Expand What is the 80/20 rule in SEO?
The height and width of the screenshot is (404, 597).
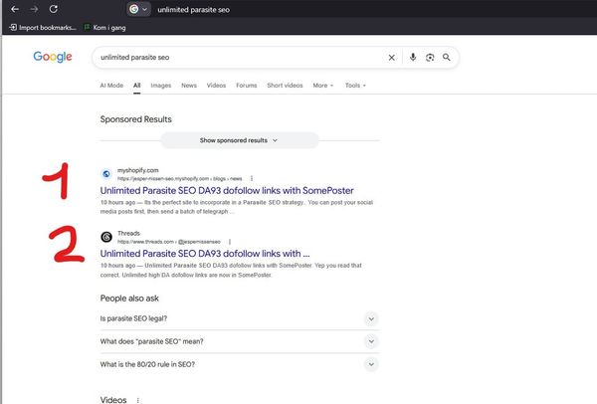240,364
